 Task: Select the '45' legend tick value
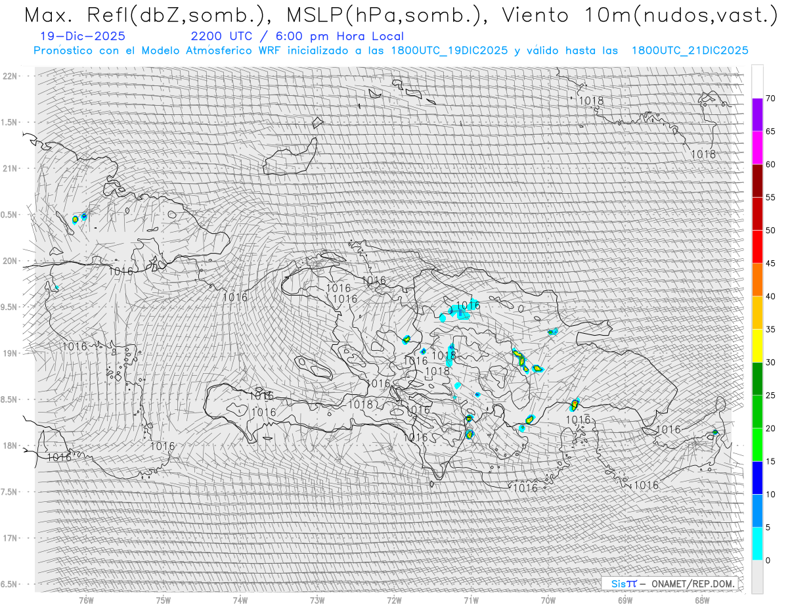pyautogui.click(x=771, y=263)
